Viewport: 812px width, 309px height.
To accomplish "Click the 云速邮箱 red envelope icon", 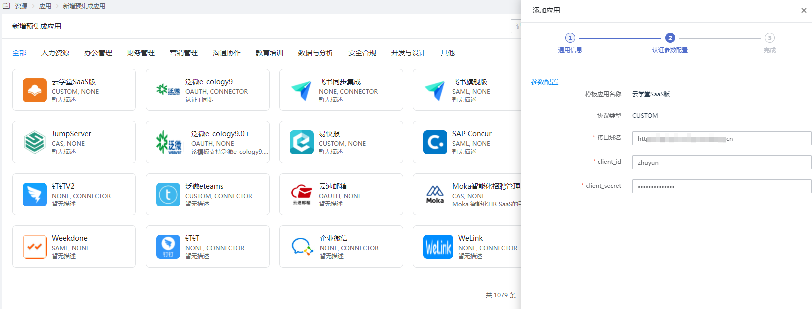I will [302, 195].
